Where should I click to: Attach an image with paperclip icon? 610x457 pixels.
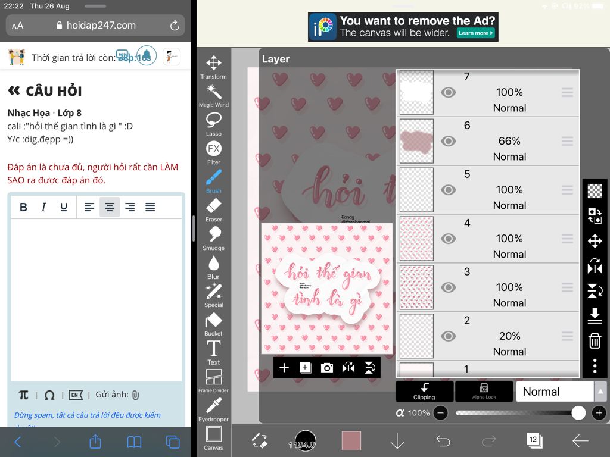tap(135, 395)
